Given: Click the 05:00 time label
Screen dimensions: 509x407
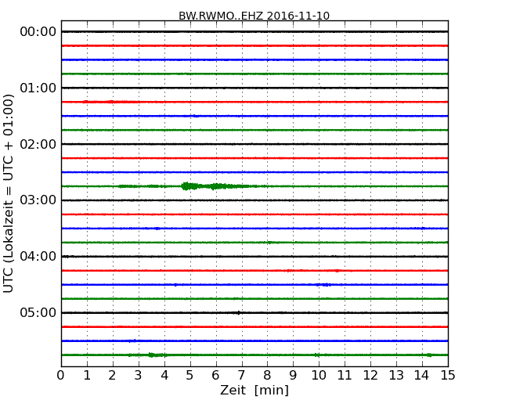Looking at the screenshot, I should coord(38,312).
